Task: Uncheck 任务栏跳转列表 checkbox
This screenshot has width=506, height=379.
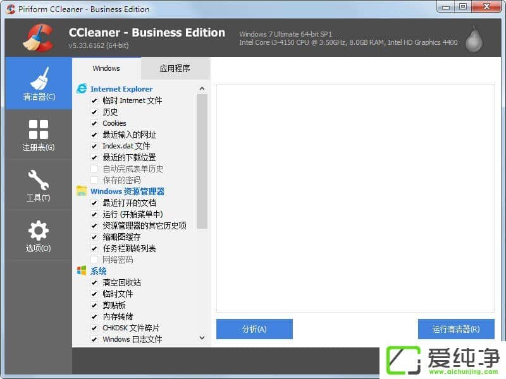Action: 94,248
